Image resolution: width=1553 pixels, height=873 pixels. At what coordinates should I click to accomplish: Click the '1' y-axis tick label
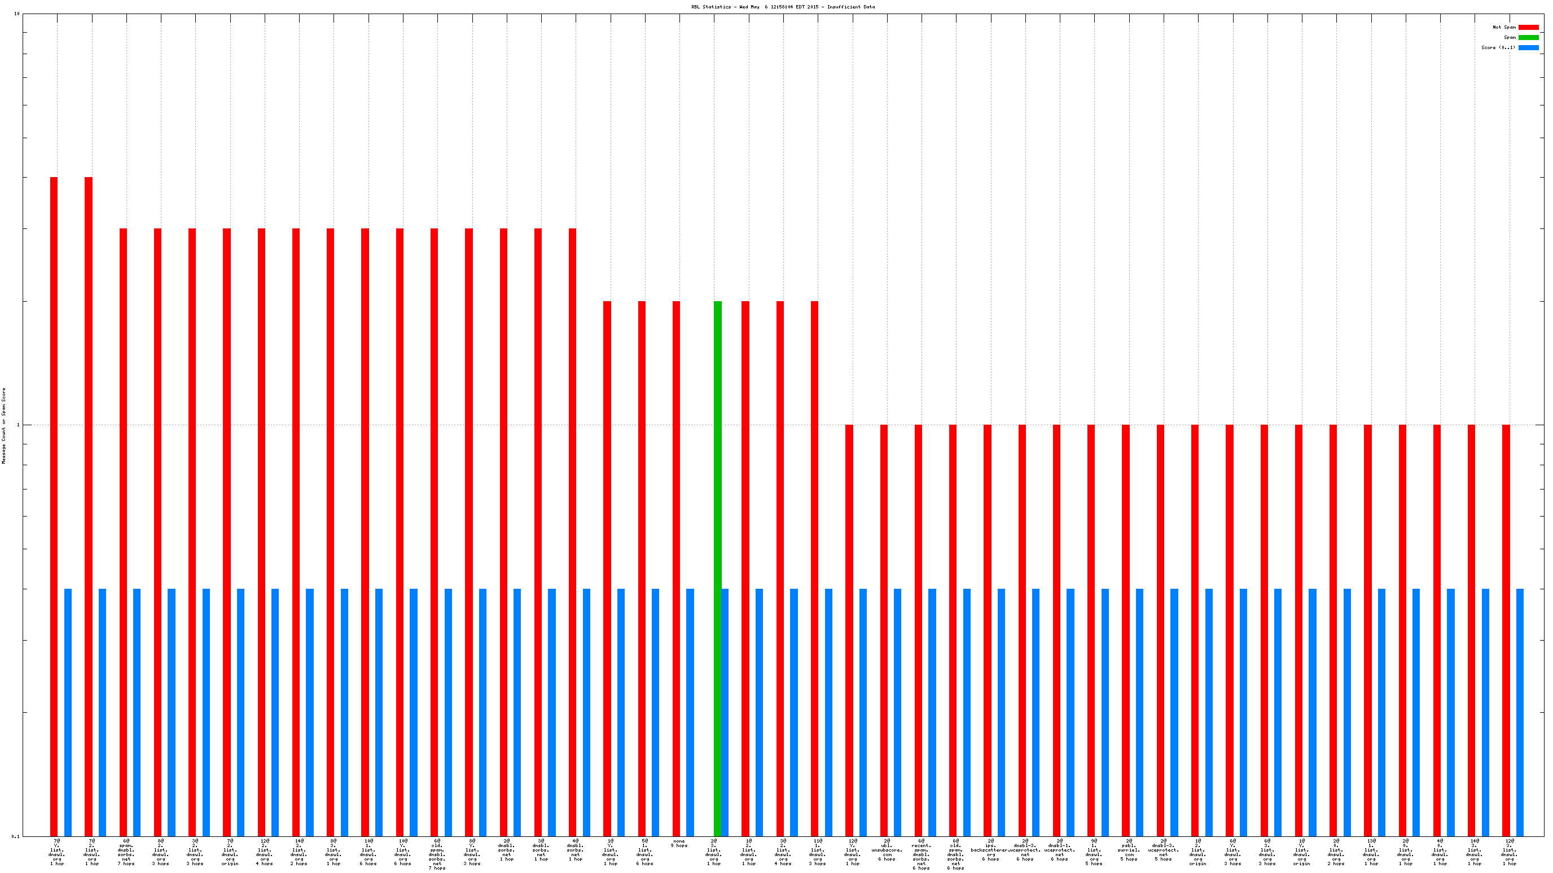click(17, 425)
